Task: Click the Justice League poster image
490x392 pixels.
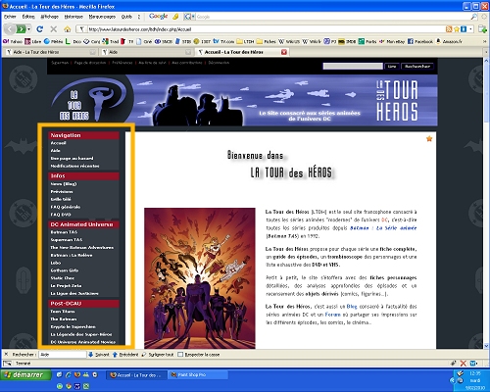Action: click(200, 278)
